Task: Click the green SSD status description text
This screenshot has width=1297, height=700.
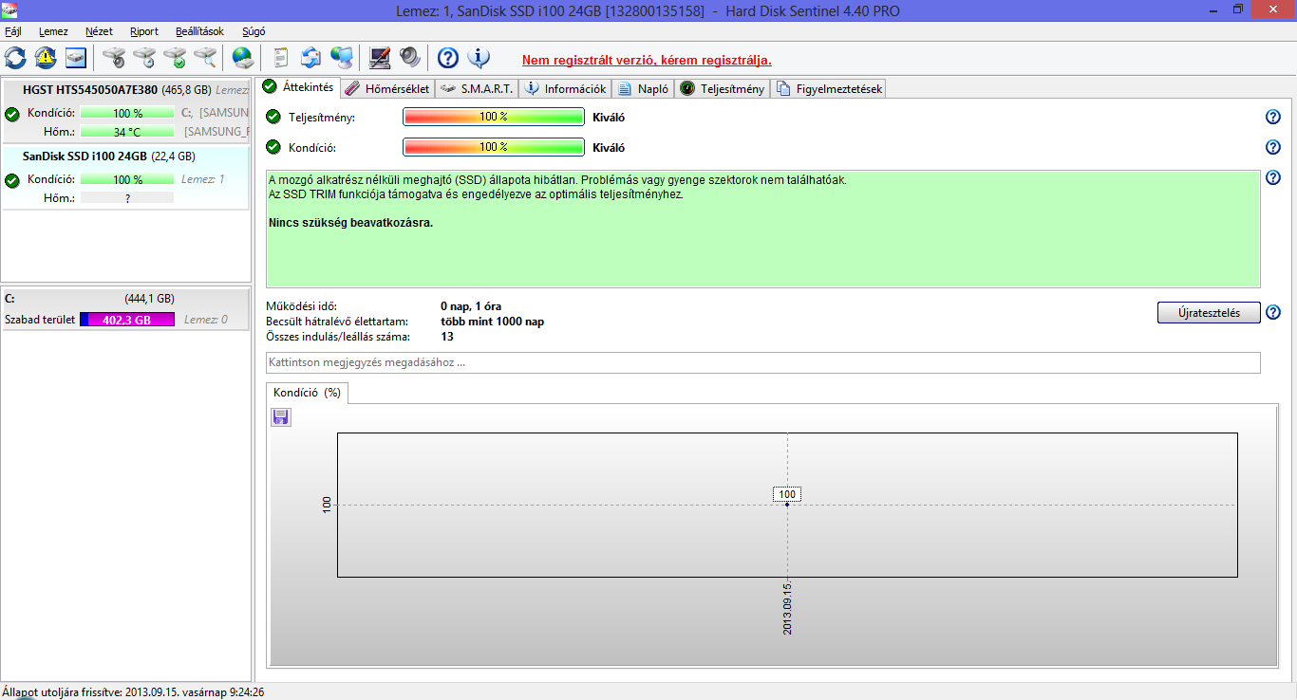Action: (763, 229)
